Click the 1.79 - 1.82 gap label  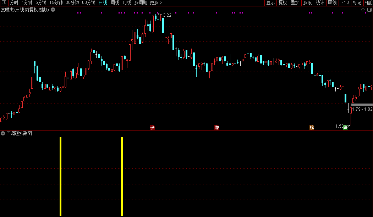[x=362, y=109]
